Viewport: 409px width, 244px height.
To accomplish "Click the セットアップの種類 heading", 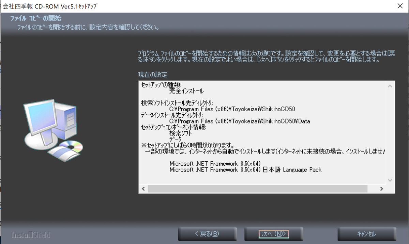I will (161, 85).
